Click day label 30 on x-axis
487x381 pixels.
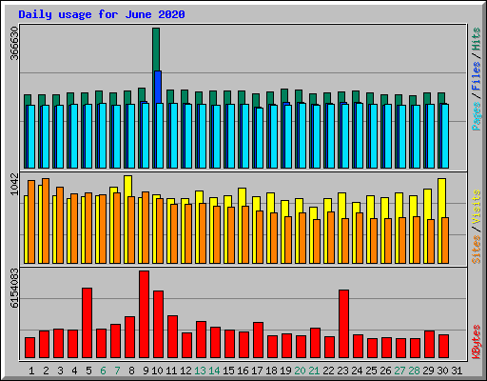[442, 371]
